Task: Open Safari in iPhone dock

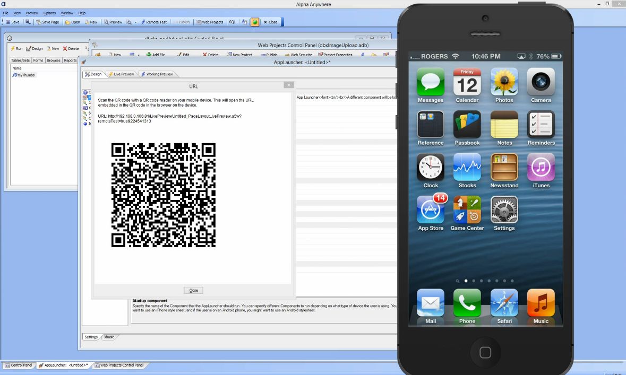Action: (x=504, y=307)
